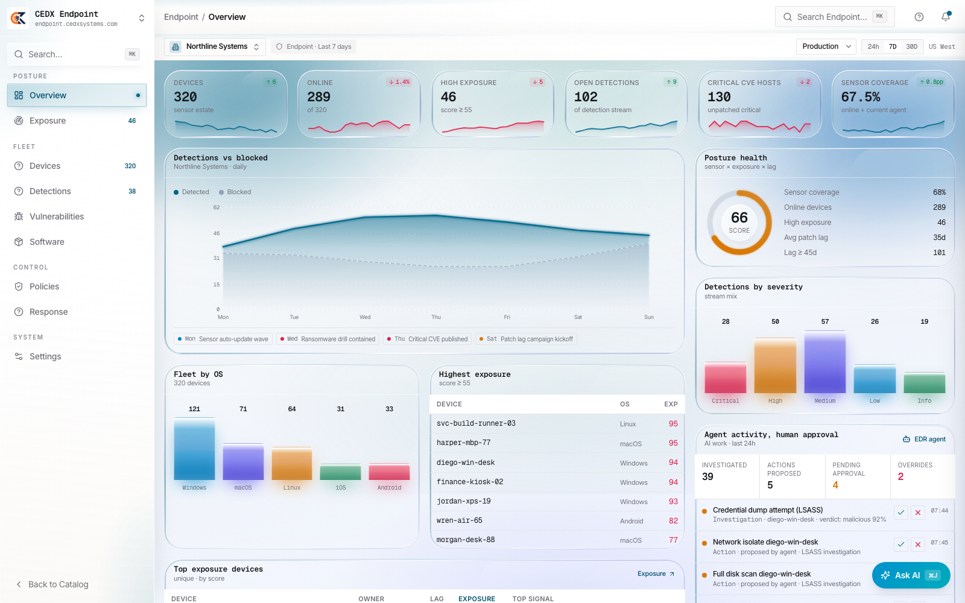This screenshot has height=603, width=965.
Task: Click the CEDX Endpoint logo icon
Action: [18, 18]
